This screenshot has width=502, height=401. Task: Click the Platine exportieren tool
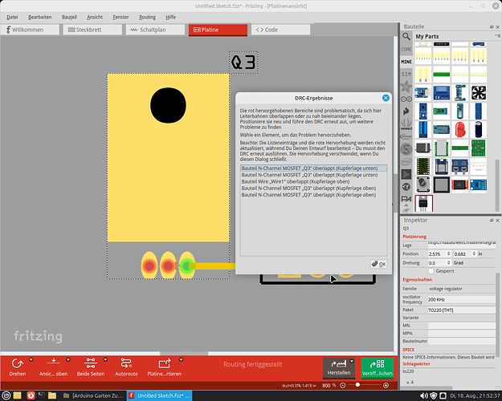coord(164,367)
